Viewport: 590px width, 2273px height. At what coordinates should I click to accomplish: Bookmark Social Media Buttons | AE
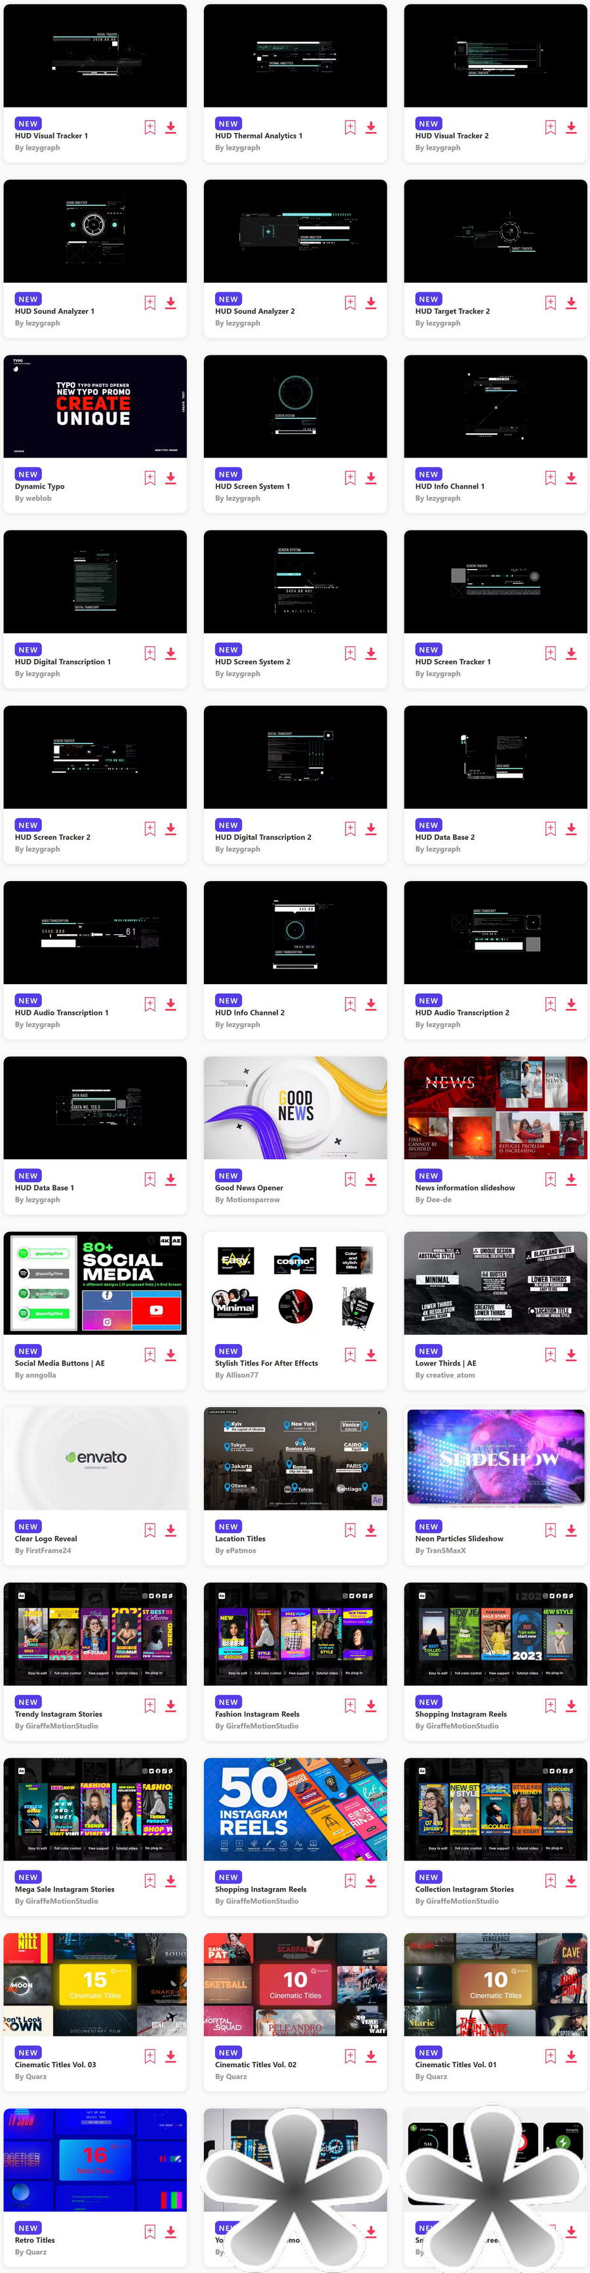click(150, 1355)
